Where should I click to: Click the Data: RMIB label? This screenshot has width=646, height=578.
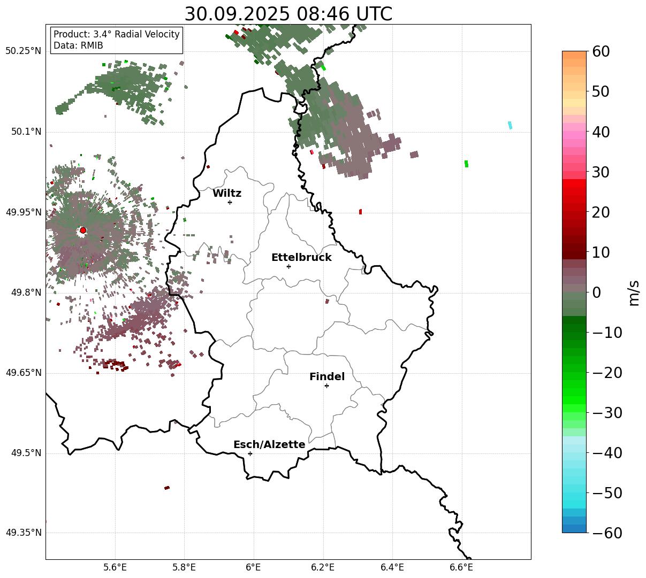point(78,46)
